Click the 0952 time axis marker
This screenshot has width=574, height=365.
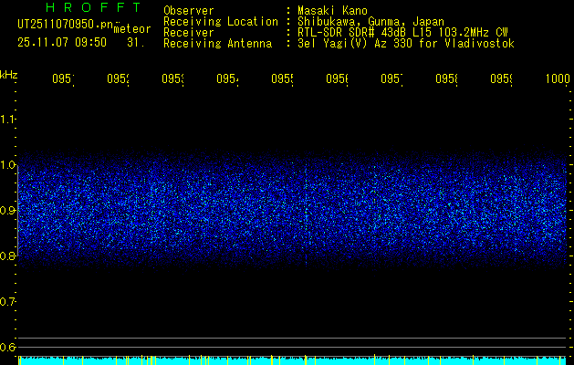[x=118, y=78]
